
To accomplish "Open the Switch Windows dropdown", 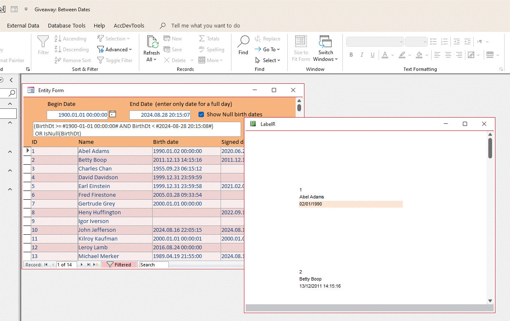I will coord(325,48).
